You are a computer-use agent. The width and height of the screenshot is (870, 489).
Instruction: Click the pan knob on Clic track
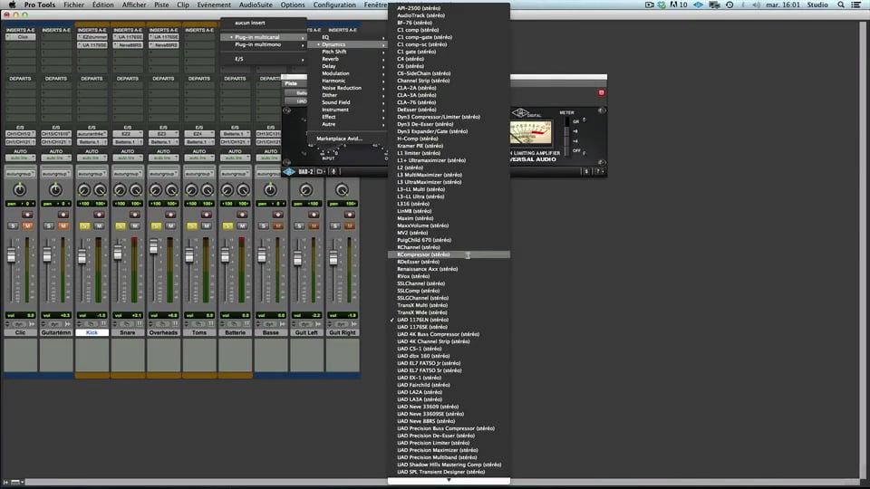pos(20,190)
